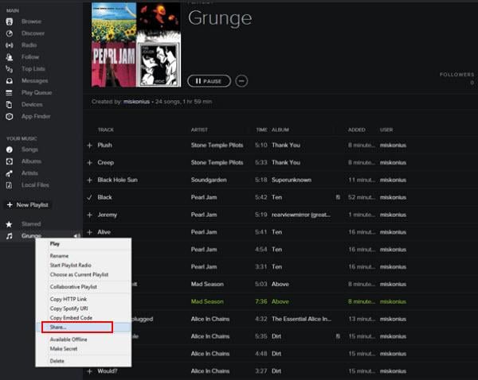Open Thank You album on Plush row

[286, 145]
